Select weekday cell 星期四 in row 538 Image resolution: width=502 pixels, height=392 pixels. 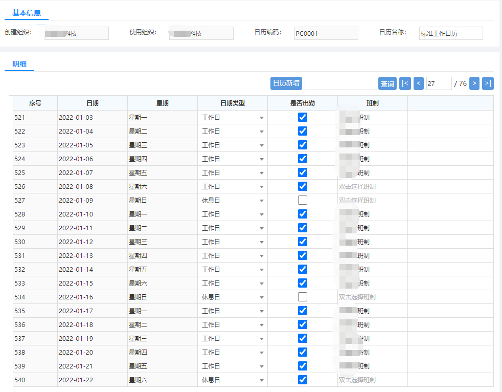[163, 352]
